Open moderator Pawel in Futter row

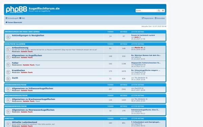click(x=38, y=65)
